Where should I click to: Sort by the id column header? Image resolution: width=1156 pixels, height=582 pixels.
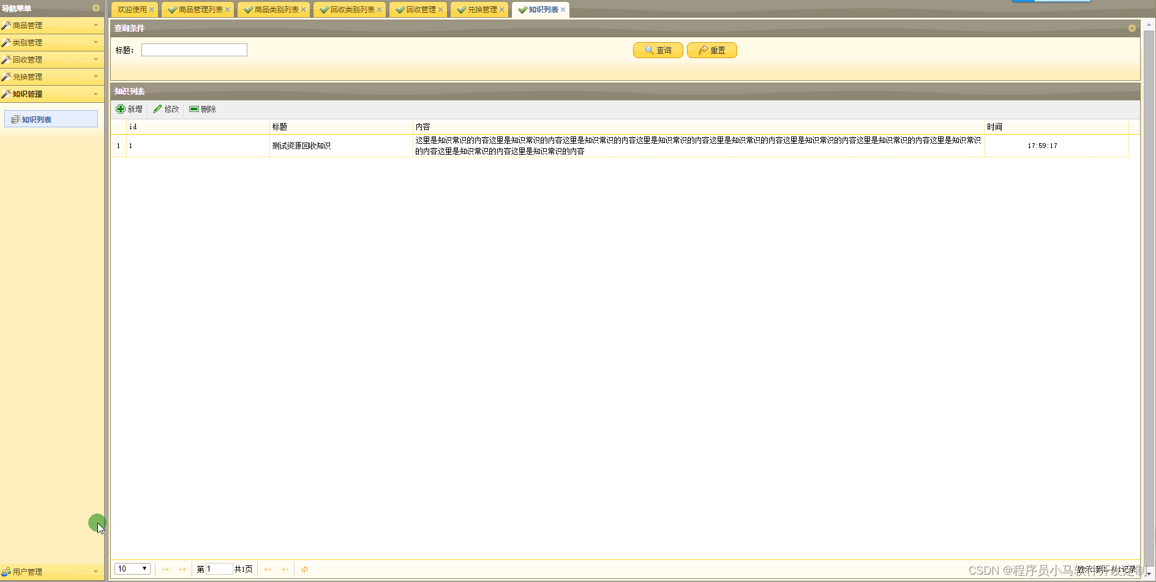[x=198, y=127]
